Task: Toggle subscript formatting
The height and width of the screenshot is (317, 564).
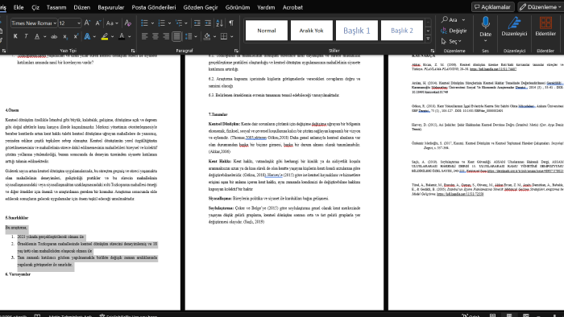Action: click(65, 36)
